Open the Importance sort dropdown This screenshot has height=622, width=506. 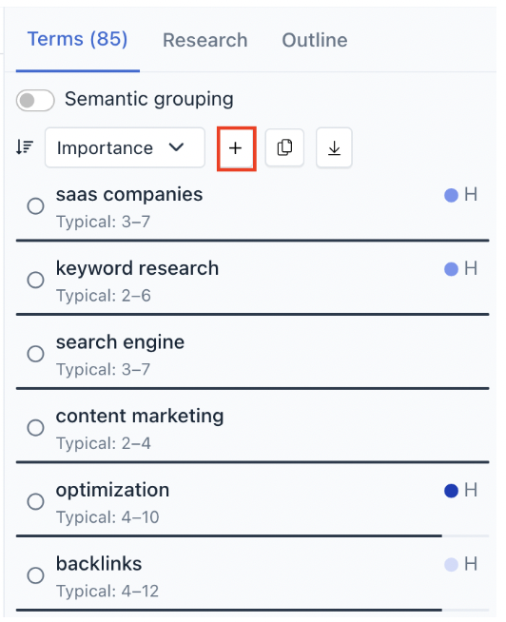click(x=125, y=147)
